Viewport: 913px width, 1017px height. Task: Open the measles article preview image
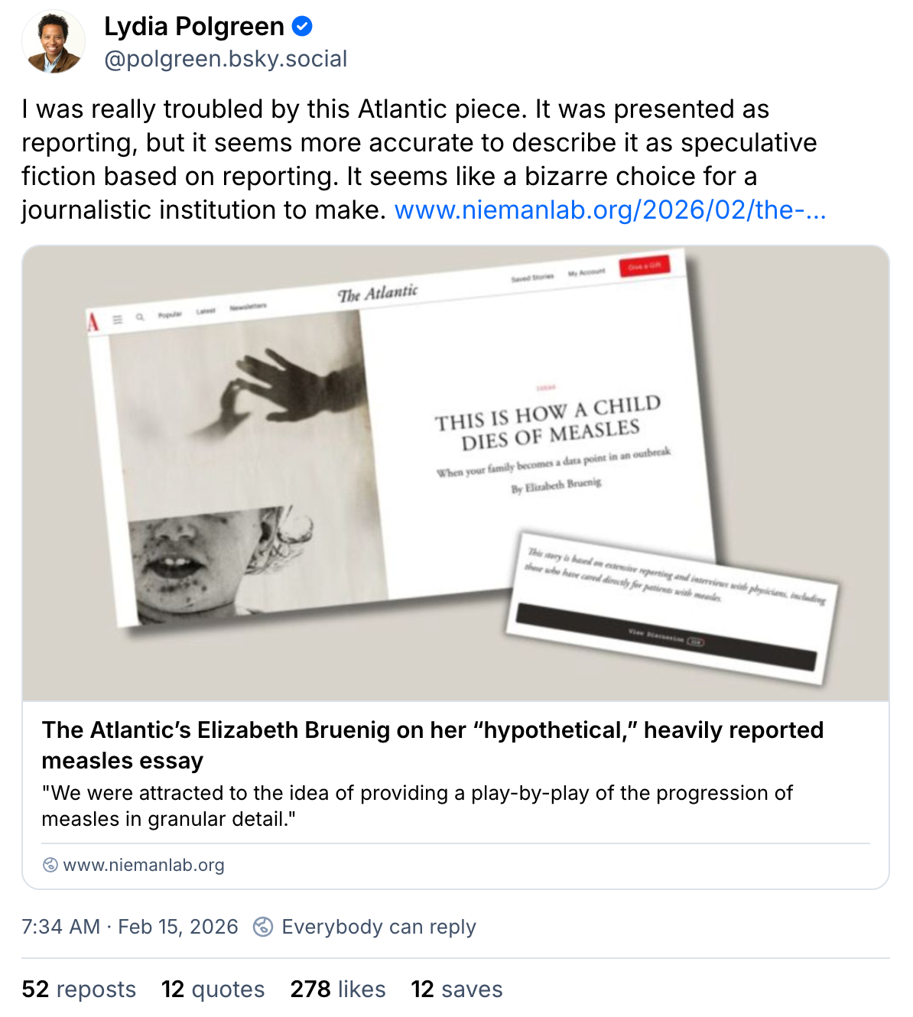point(456,473)
